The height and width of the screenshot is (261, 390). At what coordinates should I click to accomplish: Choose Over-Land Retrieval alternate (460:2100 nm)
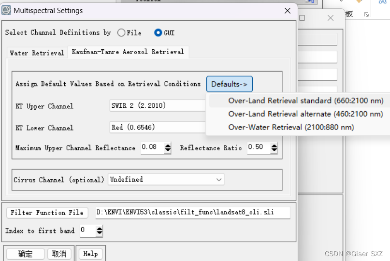pyautogui.click(x=305, y=114)
